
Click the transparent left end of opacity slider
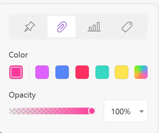(x=11, y=111)
